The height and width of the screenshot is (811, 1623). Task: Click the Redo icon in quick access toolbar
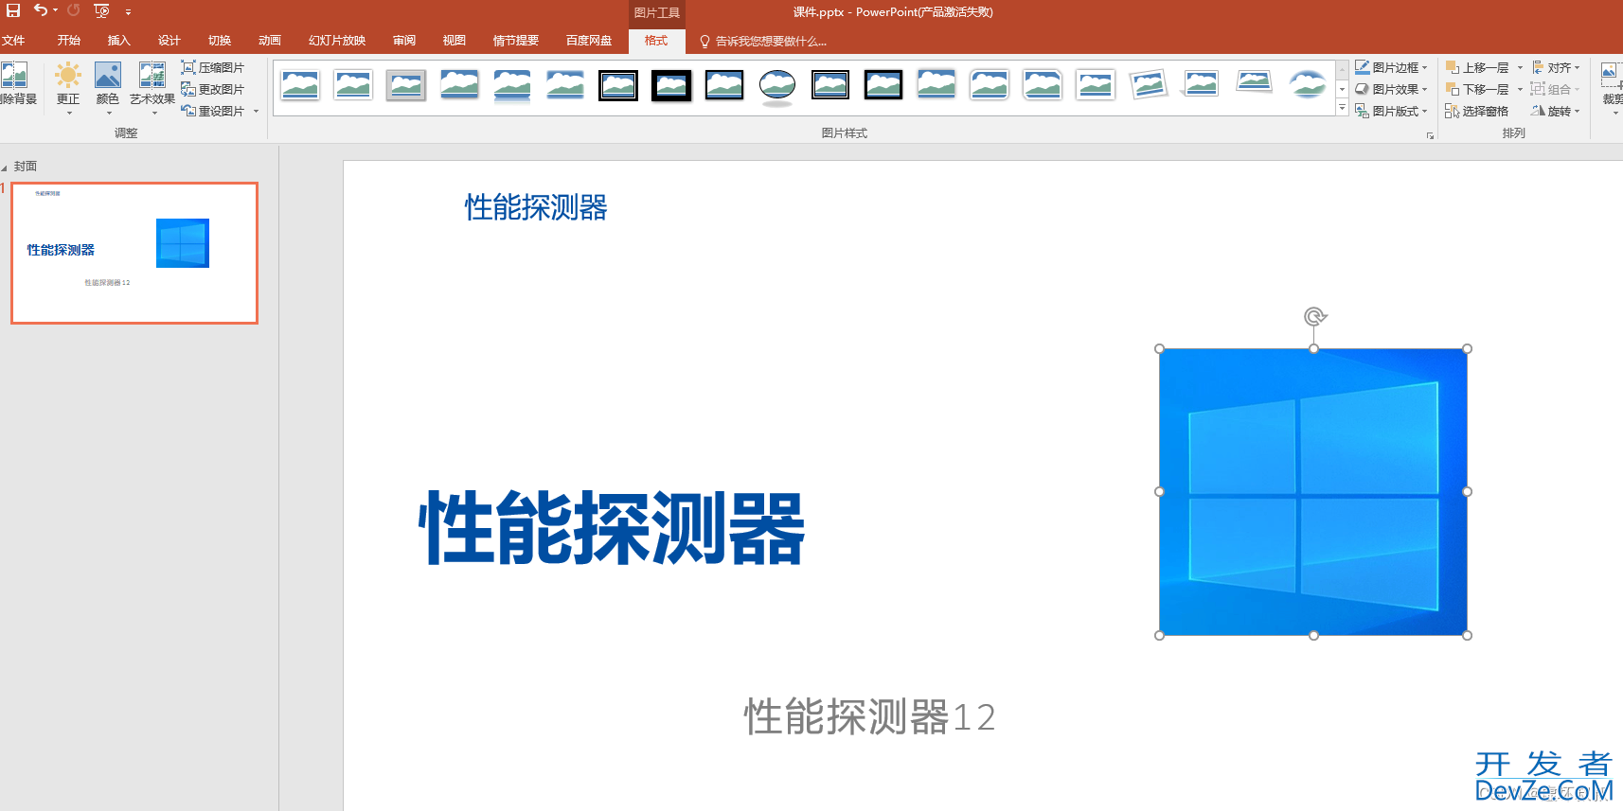click(x=73, y=10)
